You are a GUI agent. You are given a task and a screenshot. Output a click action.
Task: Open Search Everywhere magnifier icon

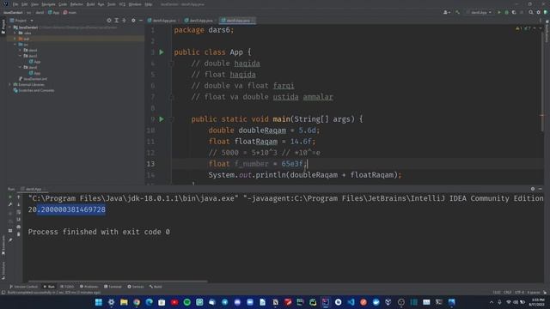click(x=531, y=12)
